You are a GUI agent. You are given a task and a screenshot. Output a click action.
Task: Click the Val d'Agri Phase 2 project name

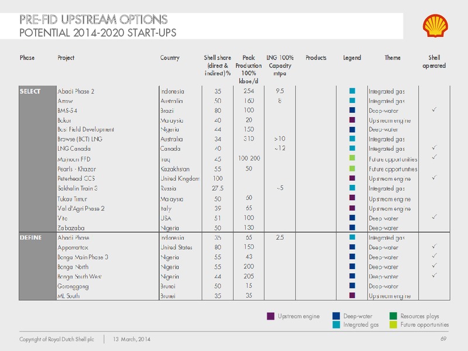pyautogui.click(x=81, y=208)
